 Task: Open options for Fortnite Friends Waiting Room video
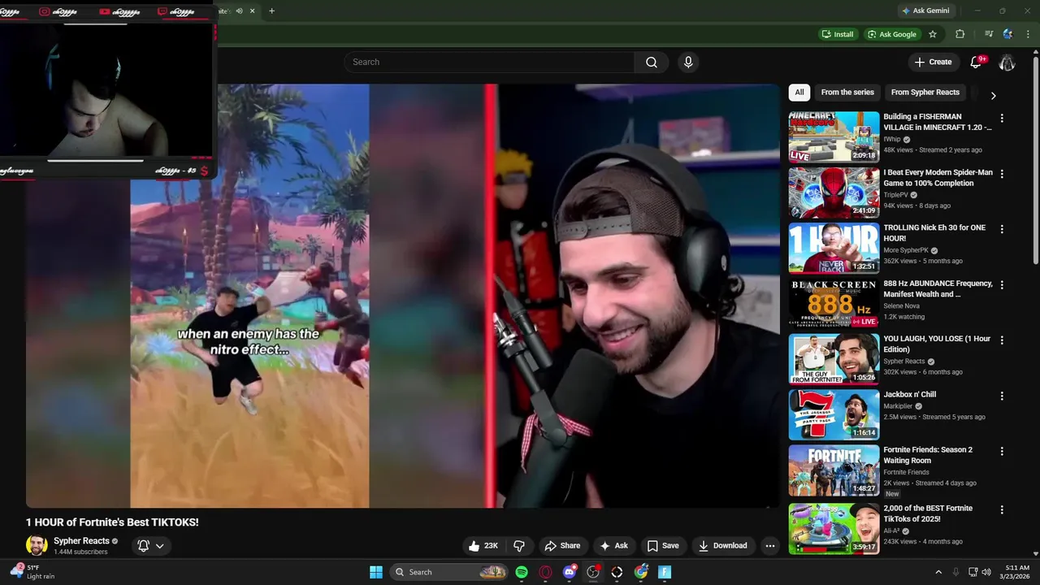pos(1002,452)
